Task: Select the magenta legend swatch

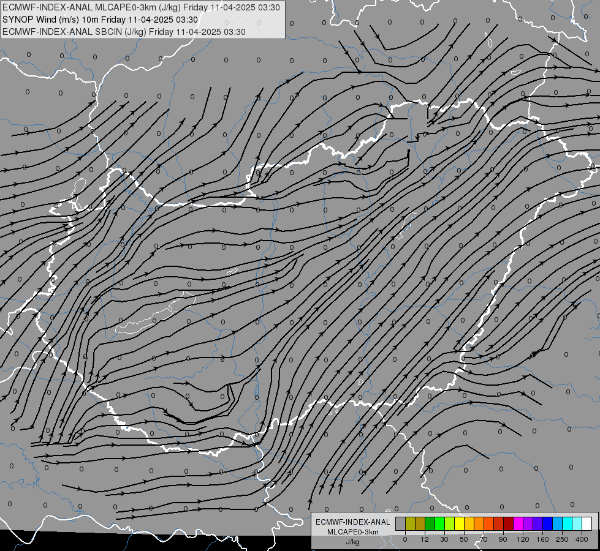Action: tap(518, 523)
